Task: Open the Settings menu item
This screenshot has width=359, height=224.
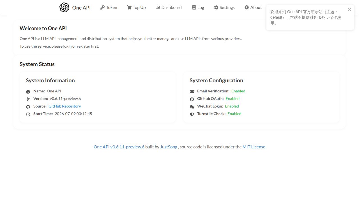Action: [224, 8]
